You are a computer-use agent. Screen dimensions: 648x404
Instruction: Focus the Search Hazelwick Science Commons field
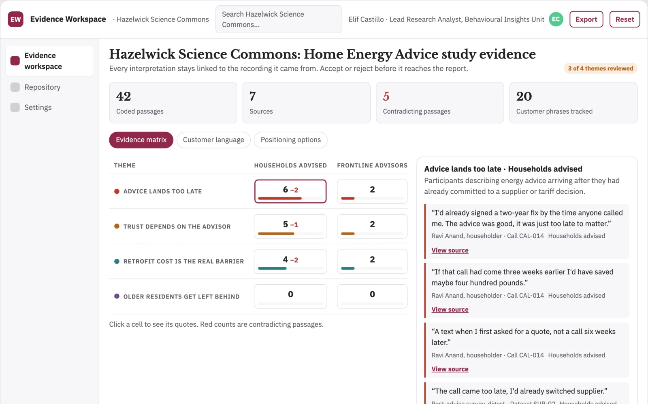coord(279,19)
